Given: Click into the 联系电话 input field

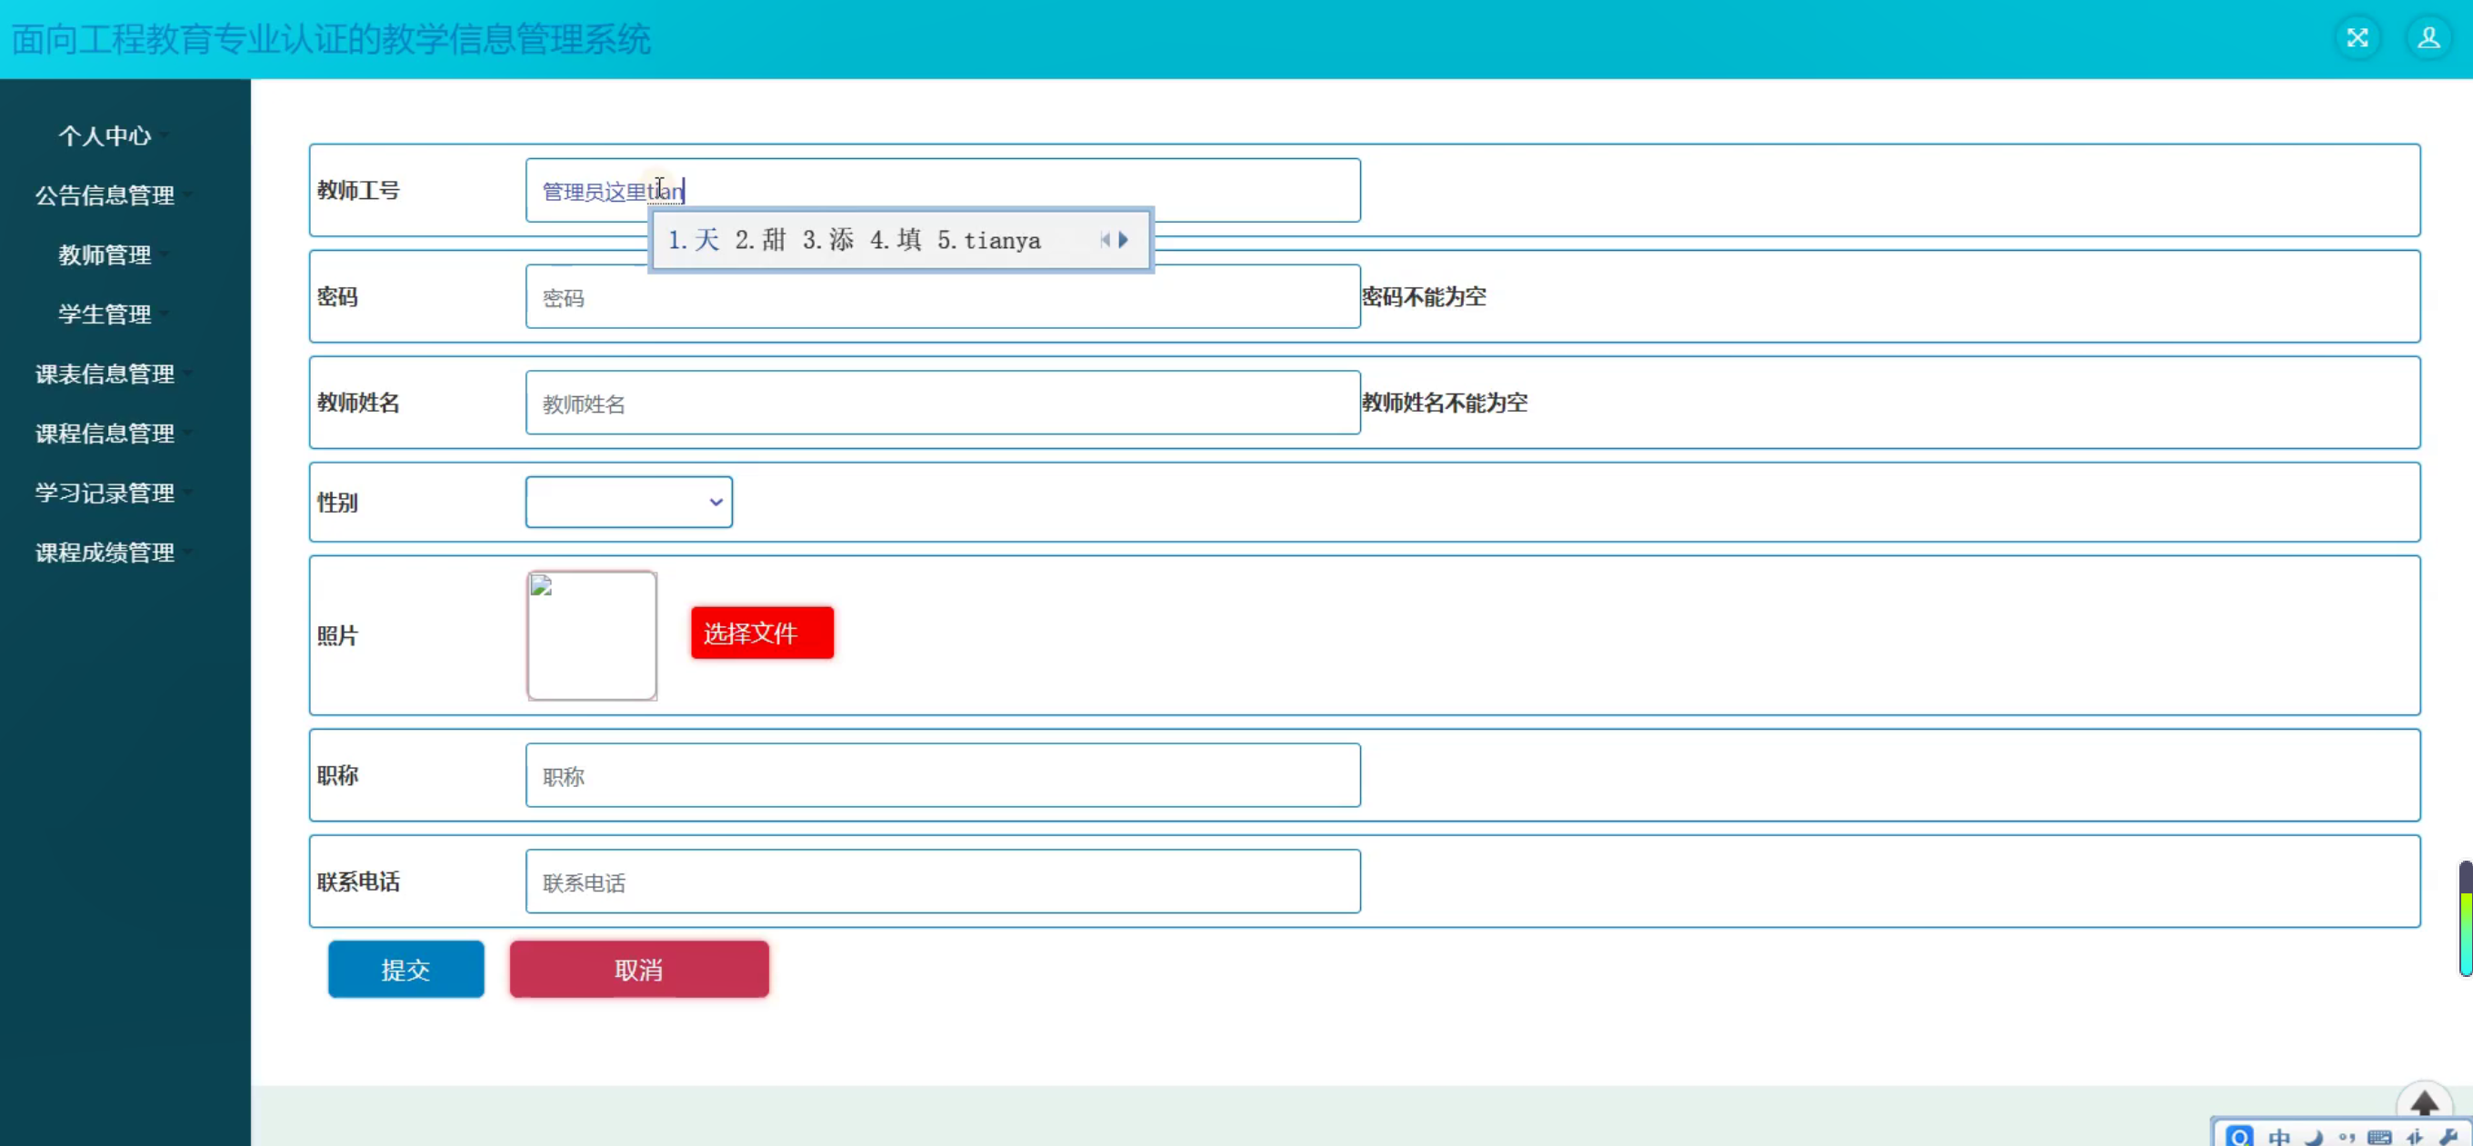Looking at the screenshot, I should pos(942,882).
